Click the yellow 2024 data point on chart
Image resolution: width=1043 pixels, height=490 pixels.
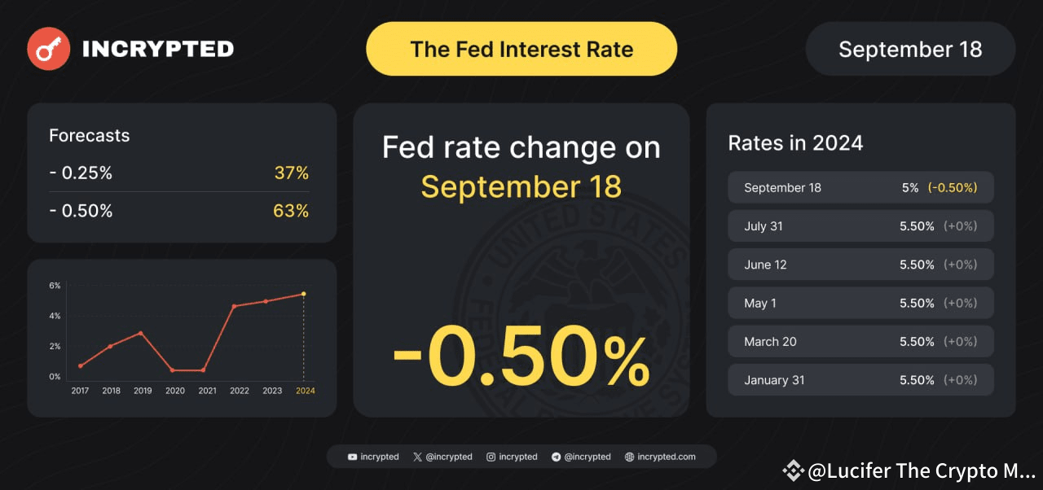coord(304,294)
